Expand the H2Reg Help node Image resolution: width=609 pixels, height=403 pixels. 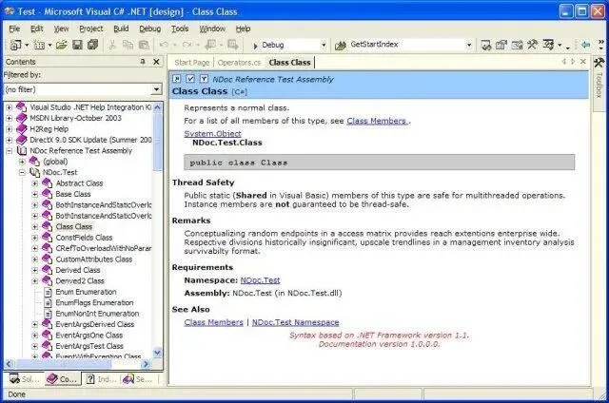[10, 129]
